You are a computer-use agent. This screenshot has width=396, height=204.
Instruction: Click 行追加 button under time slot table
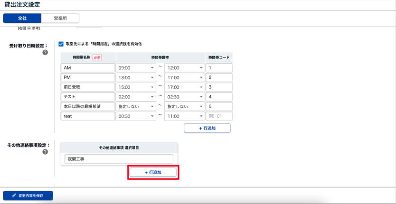point(207,128)
